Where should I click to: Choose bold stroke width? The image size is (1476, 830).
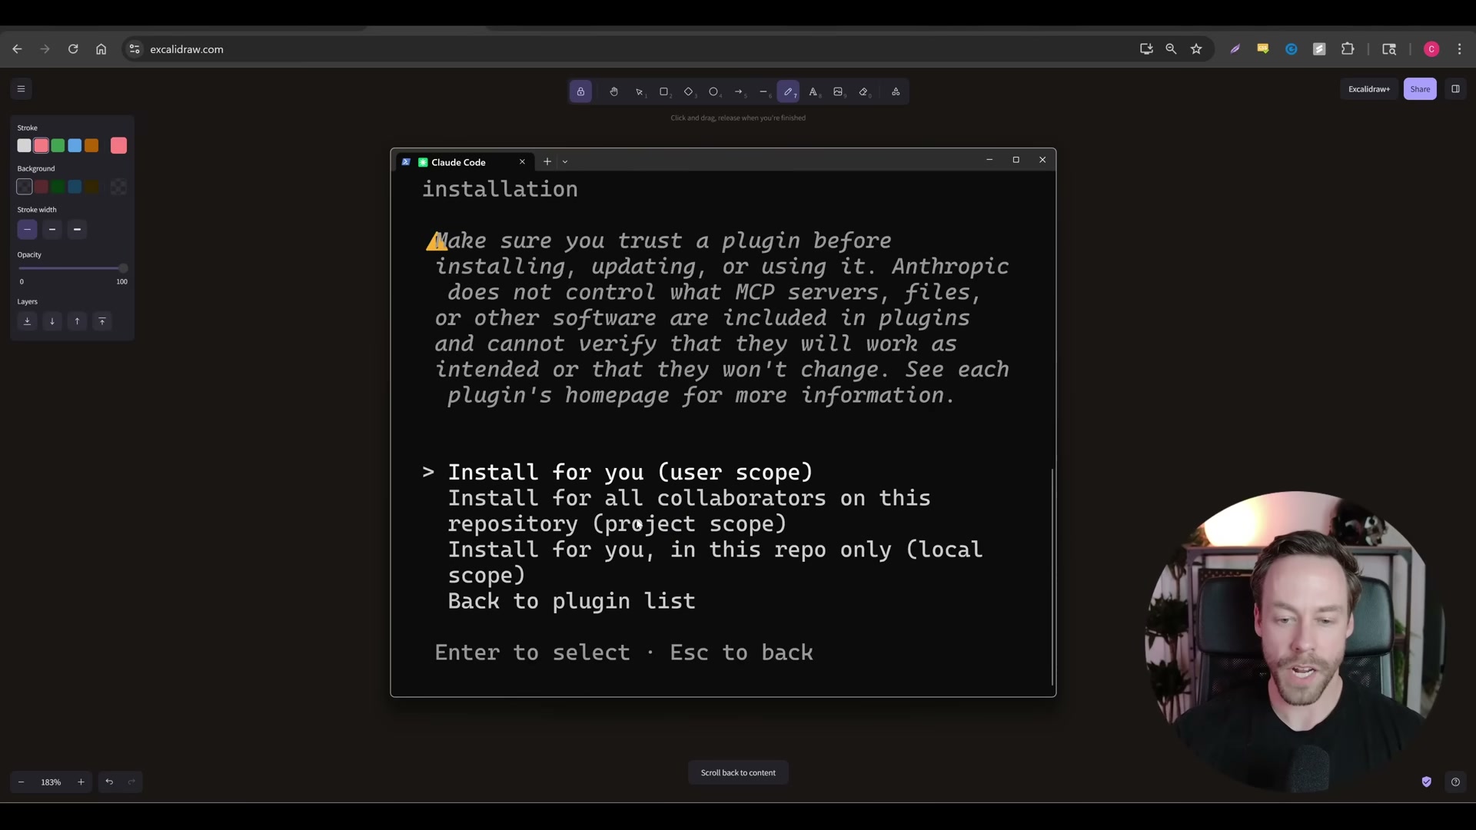52,230
